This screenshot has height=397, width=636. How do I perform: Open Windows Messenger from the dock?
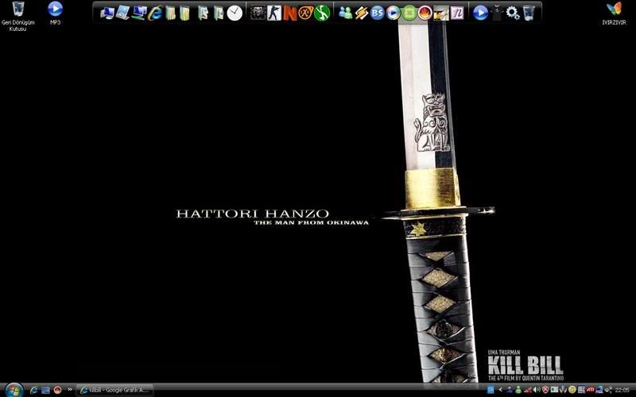(x=346, y=13)
